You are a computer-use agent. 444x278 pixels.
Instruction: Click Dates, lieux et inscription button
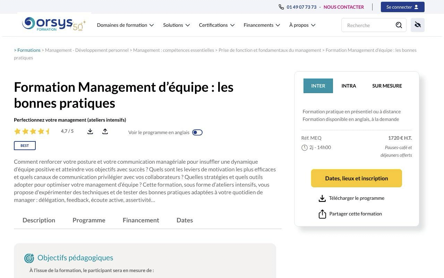pyautogui.click(x=357, y=178)
